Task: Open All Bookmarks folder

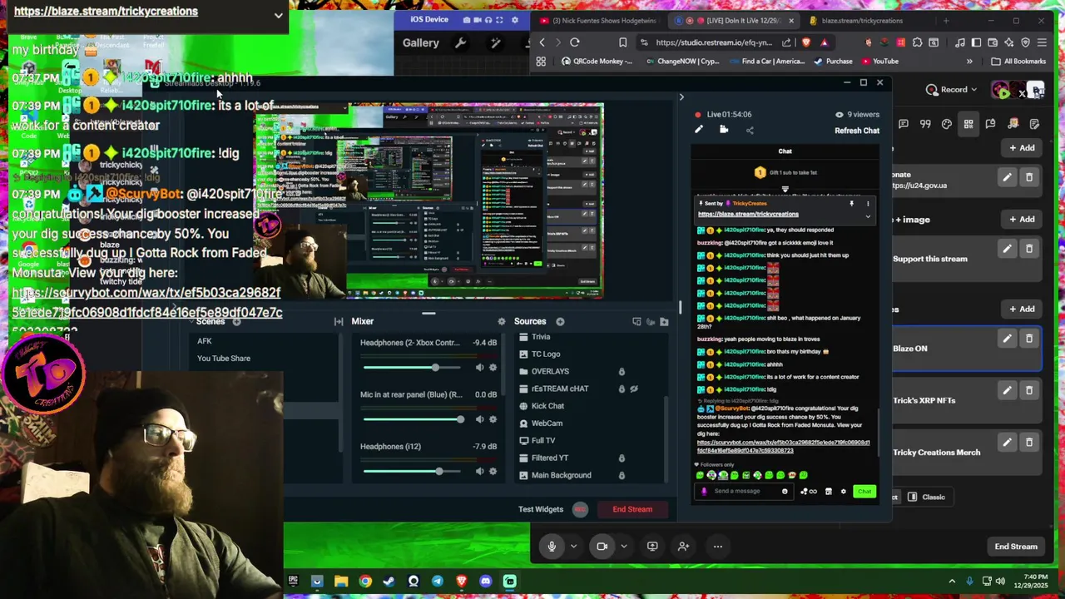Action: pyautogui.click(x=1018, y=62)
